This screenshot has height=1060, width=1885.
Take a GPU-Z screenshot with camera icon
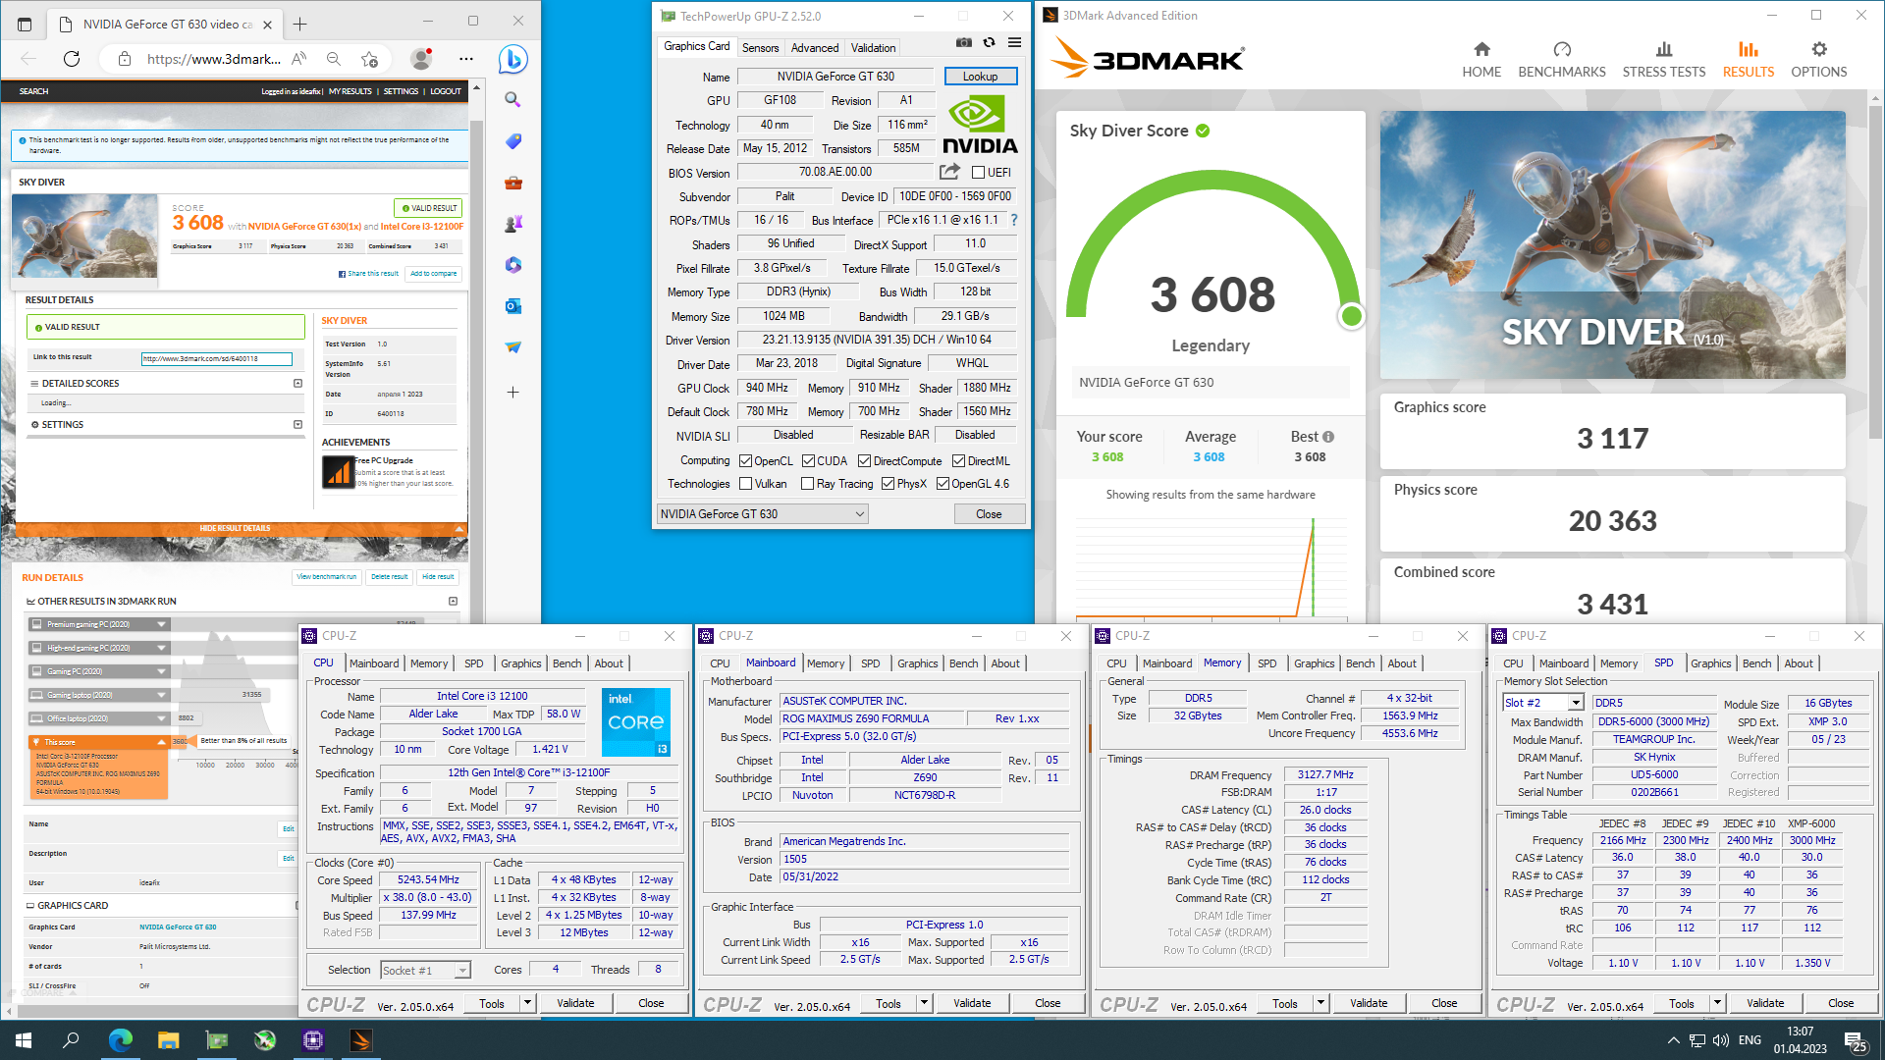pyautogui.click(x=964, y=43)
